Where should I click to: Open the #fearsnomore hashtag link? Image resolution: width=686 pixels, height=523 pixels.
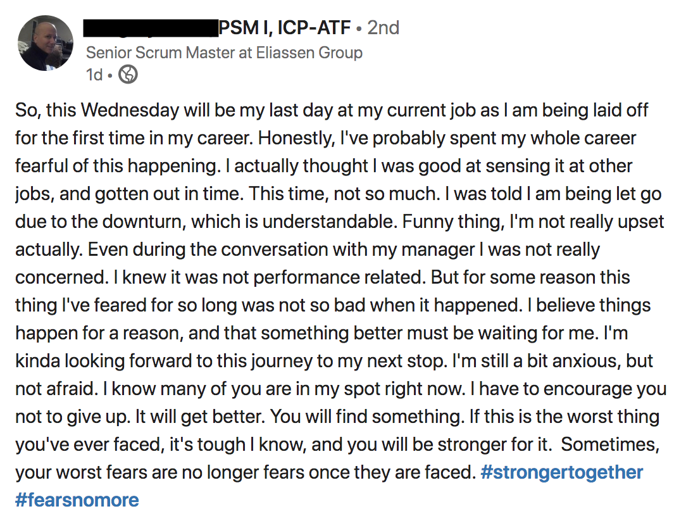[x=77, y=500]
